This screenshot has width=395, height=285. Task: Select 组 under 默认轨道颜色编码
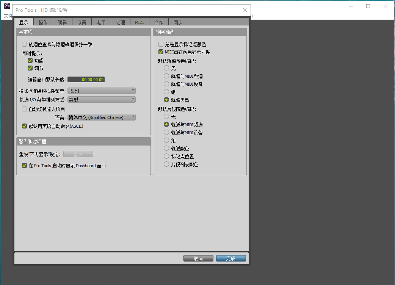click(166, 92)
